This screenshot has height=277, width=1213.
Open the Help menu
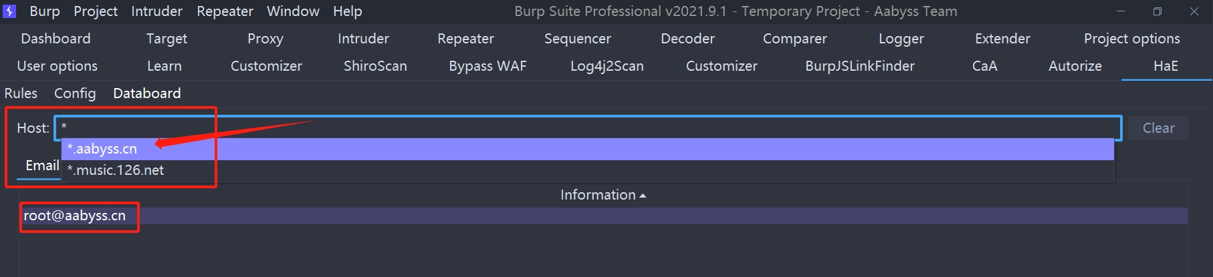coord(348,11)
